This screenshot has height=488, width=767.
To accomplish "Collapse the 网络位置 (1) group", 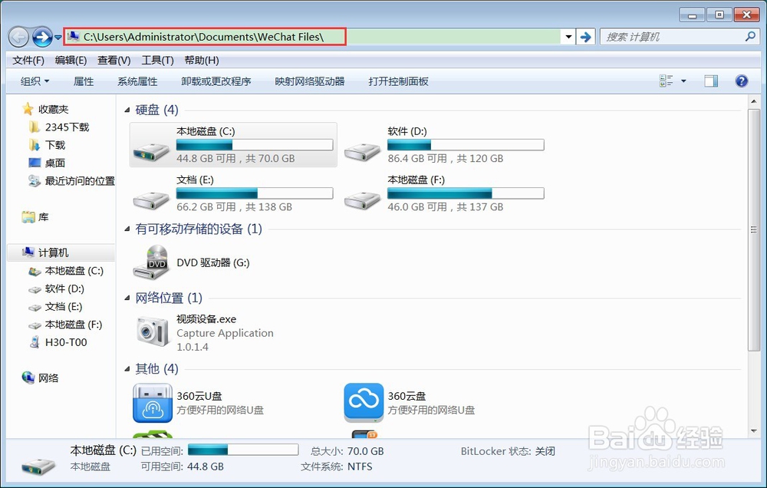I will (x=127, y=298).
